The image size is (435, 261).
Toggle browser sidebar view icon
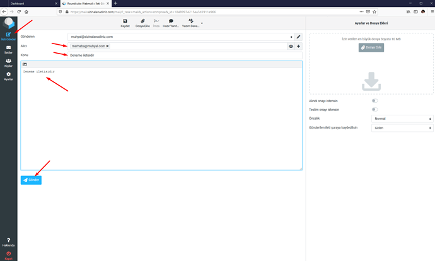point(415,11)
